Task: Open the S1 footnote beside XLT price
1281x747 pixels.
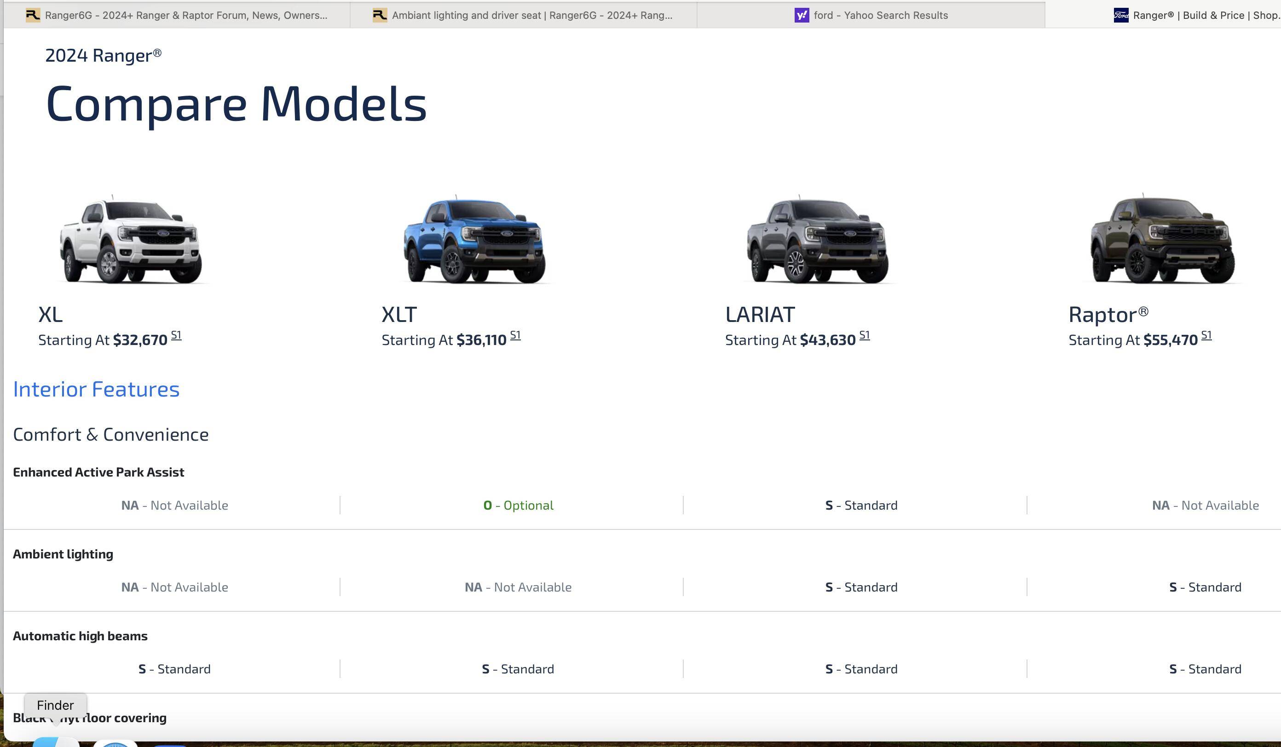Action: click(515, 335)
